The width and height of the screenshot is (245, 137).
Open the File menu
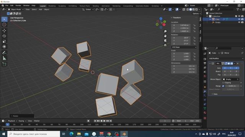click(7, 6)
